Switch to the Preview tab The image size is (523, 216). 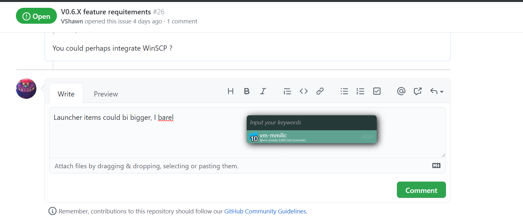click(x=106, y=94)
